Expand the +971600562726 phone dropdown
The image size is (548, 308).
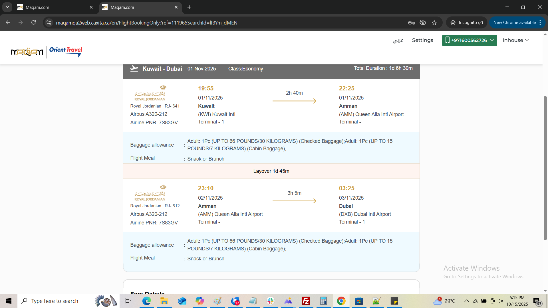point(469,40)
